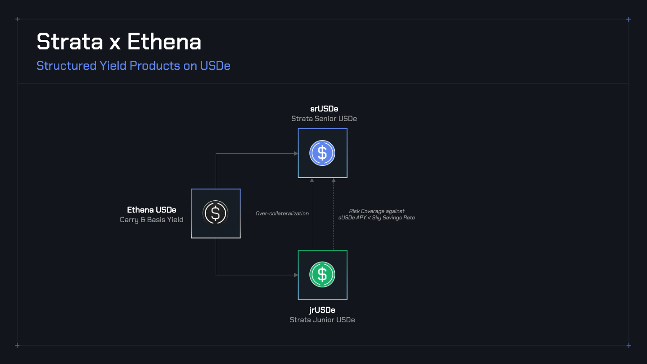647x364 pixels.
Task: Click the top-left corner plus marker
Action: click(x=17, y=19)
